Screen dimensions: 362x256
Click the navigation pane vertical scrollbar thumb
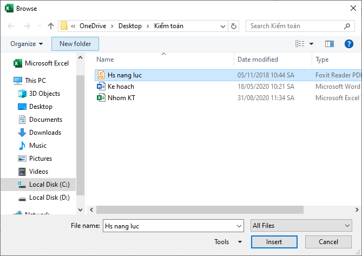[80, 135]
